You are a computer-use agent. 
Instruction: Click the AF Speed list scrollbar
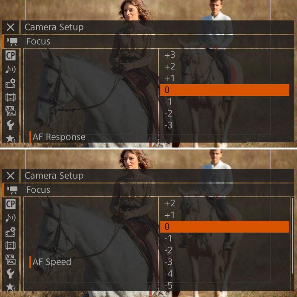pyautogui.click(x=293, y=236)
